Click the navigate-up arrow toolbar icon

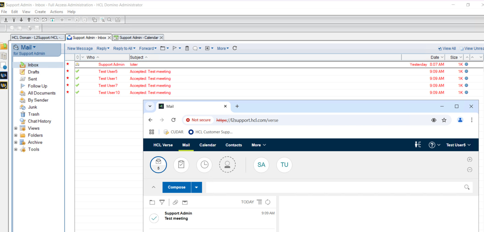29,20
